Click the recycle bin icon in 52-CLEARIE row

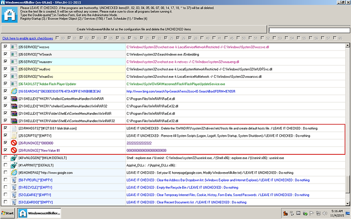[14, 195]
